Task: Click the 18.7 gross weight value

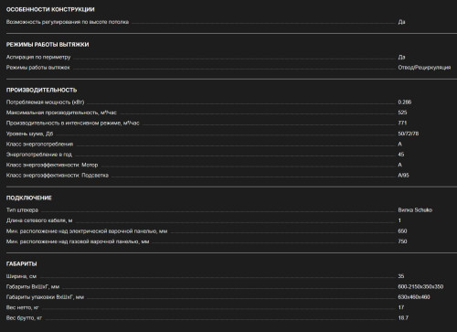Action: click(403, 318)
